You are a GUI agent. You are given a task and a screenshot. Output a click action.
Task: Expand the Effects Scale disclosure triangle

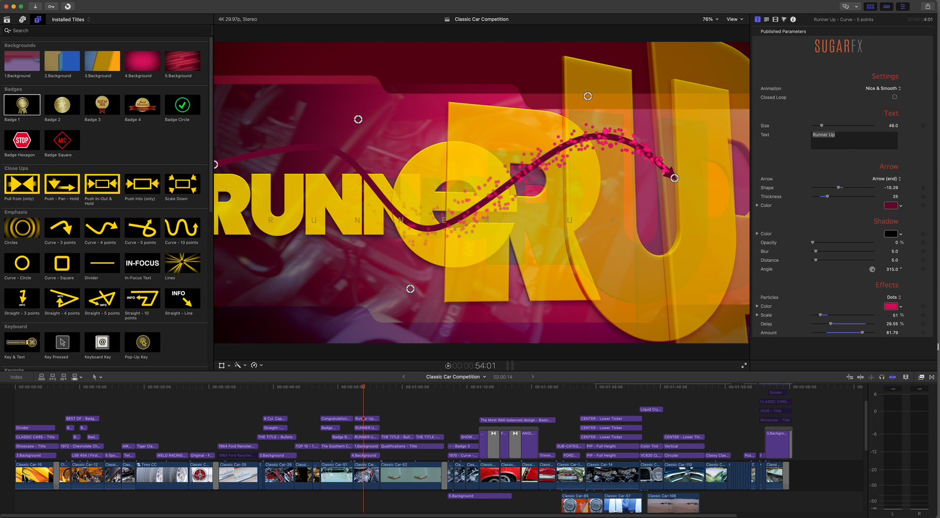(757, 315)
